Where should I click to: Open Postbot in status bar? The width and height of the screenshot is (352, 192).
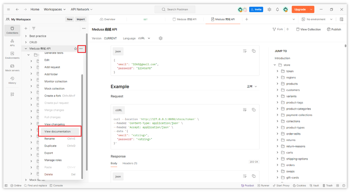click(247, 186)
